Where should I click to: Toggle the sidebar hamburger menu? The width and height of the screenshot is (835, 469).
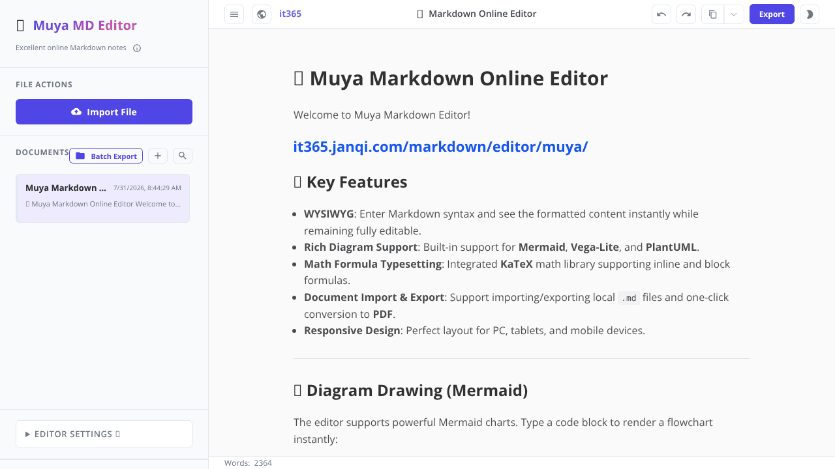[x=234, y=14]
